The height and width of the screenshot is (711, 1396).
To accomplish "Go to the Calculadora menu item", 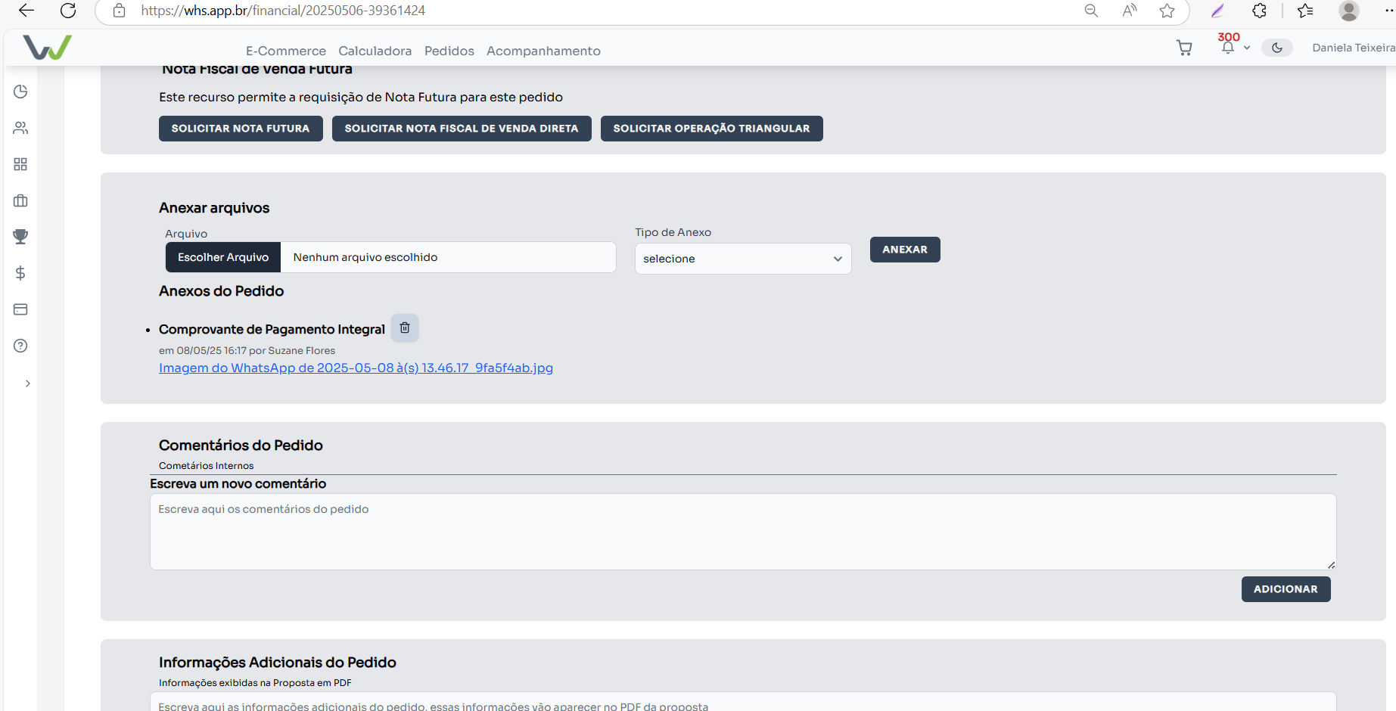I will [x=375, y=51].
